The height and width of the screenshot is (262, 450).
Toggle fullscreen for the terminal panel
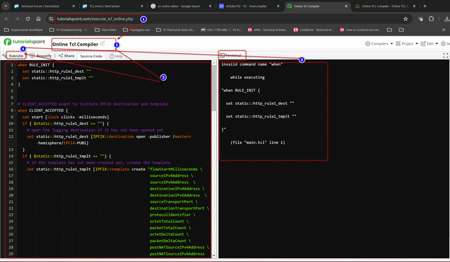(x=445, y=55)
